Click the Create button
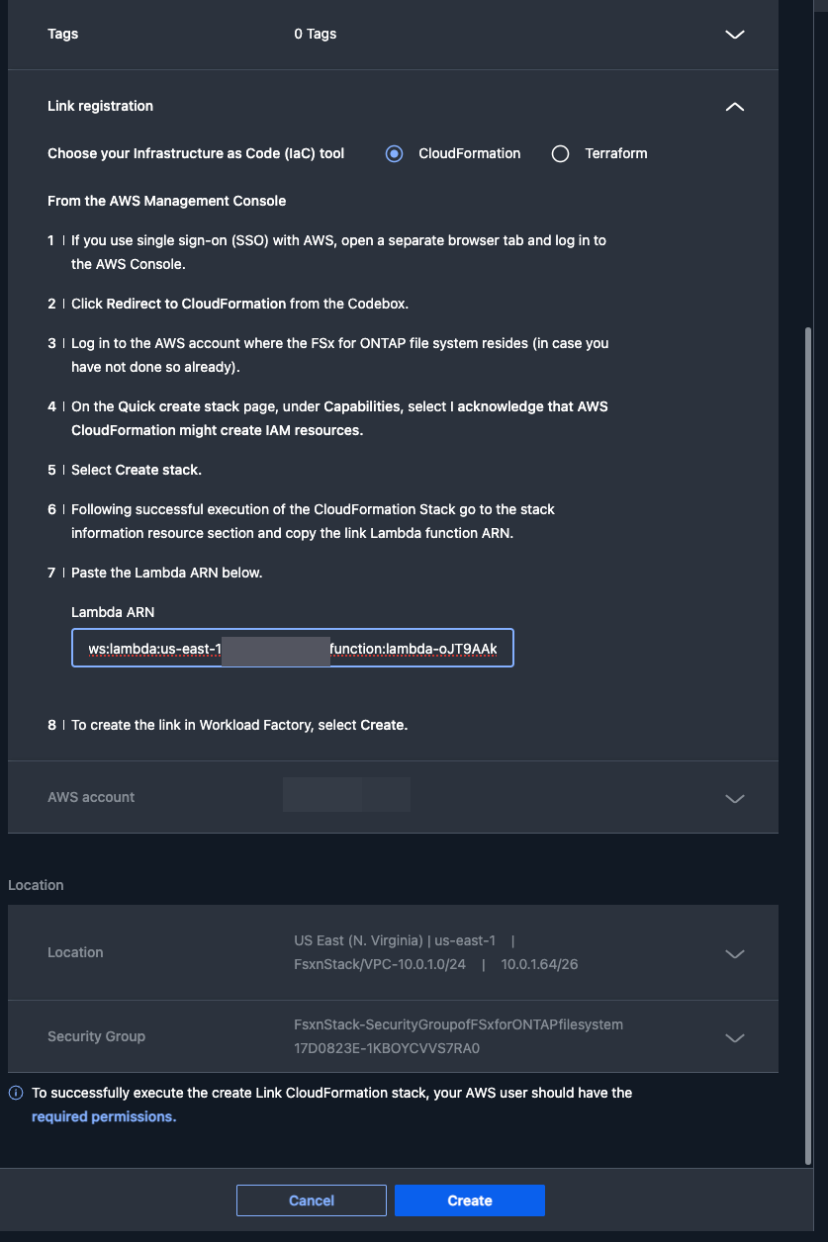828x1242 pixels. coord(470,1200)
